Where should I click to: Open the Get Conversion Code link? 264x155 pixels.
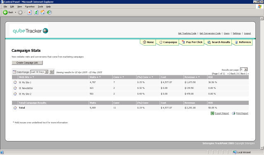pyautogui.click(x=210, y=33)
